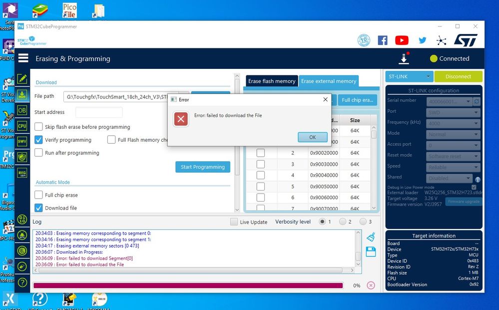Open the hamburger menu in the header
Image resolution: width=499 pixels, height=310 pixels.
point(23,58)
